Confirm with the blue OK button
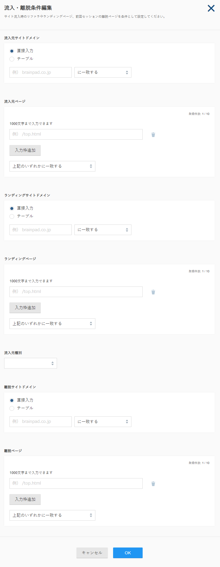The width and height of the screenshot is (220, 567). [128, 553]
